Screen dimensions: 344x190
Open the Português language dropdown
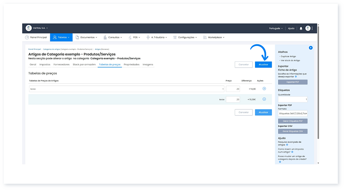pyautogui.click(x=276, y=28)
